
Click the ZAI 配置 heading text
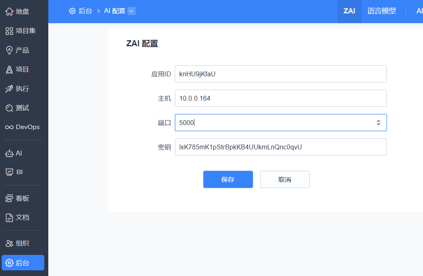tap(142, 43)
